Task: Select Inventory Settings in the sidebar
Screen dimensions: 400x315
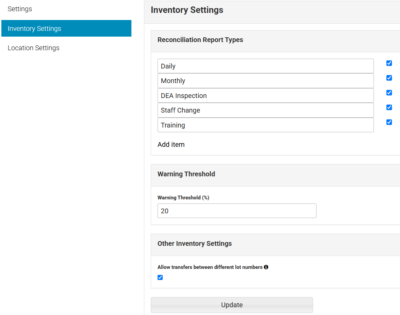Action: 34,28
